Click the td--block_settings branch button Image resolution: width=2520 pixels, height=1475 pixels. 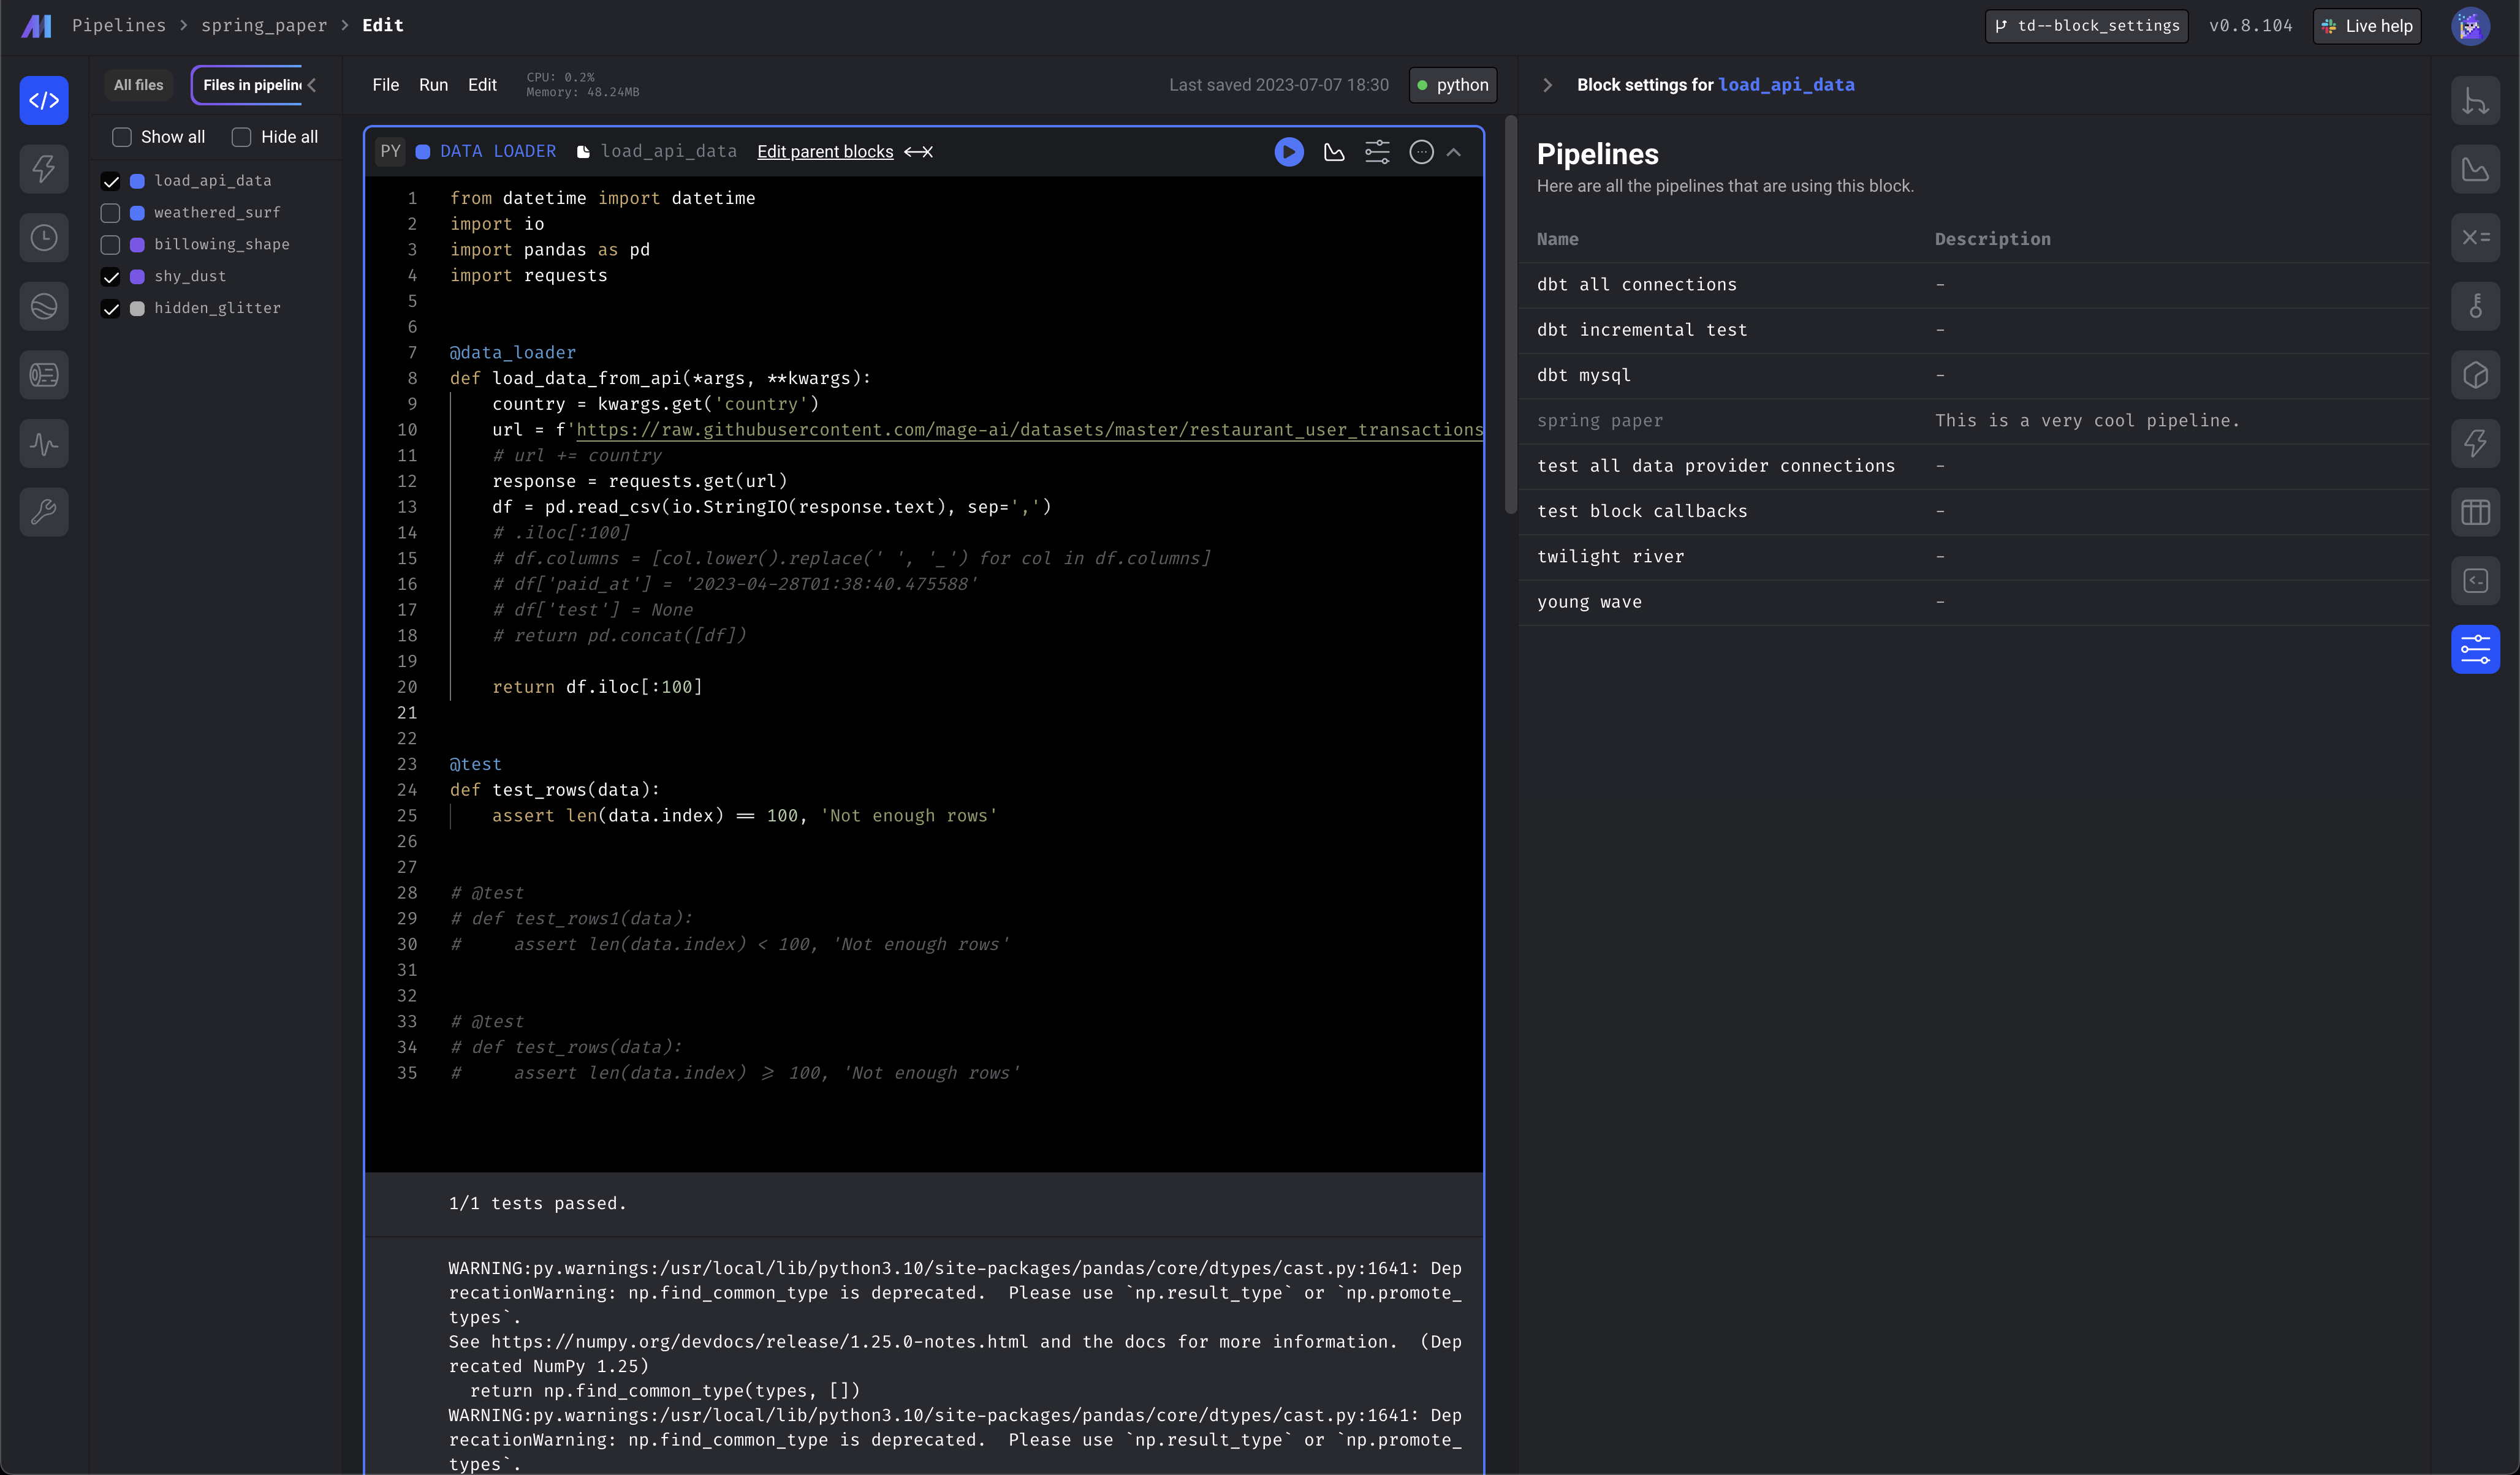coord(2086,26)
